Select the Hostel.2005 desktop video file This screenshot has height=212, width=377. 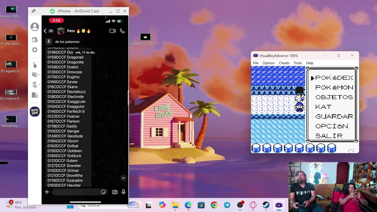click(11, 12)
